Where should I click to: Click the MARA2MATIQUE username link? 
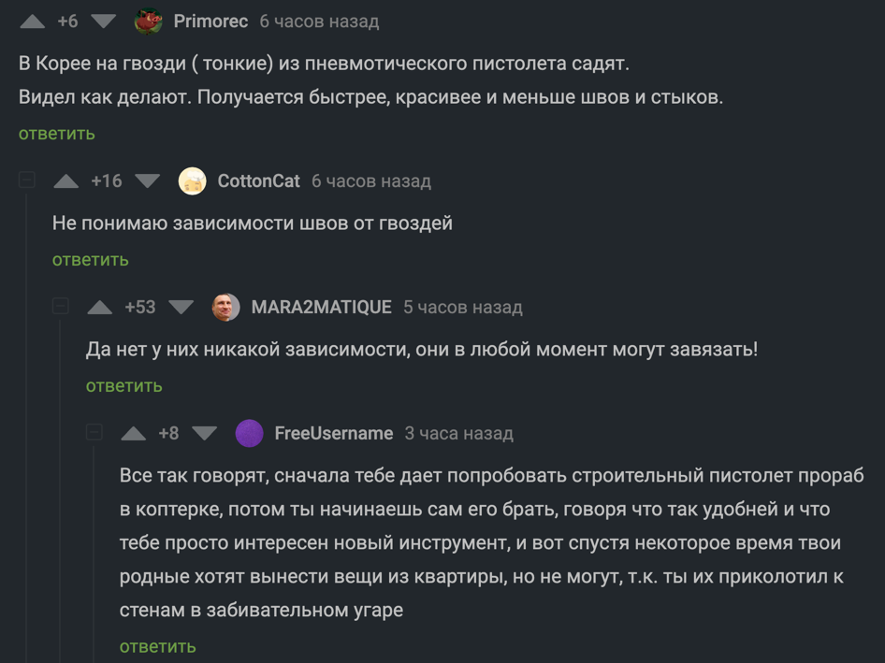321,308
